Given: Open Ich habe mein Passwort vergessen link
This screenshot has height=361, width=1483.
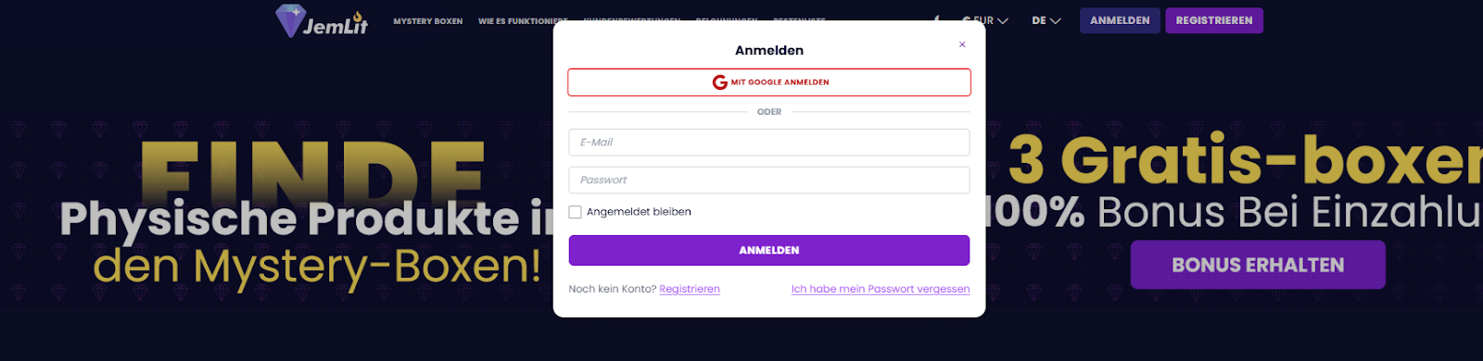Looking at the screenshot, I should click(x=881, y=289).
